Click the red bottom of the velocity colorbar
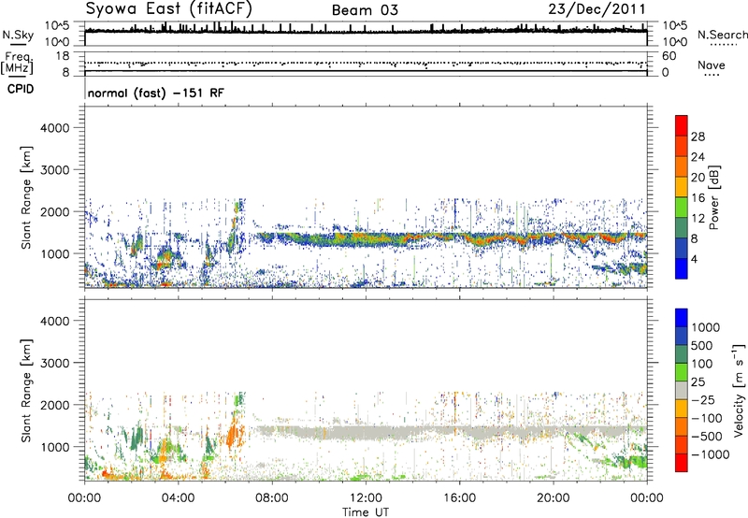748x518 pixels. point(682,463)
